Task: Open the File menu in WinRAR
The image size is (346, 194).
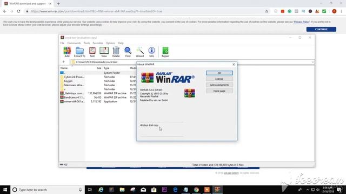Action: 63,43
